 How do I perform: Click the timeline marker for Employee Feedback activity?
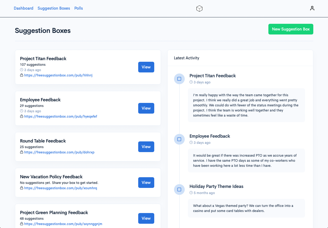[179, 139]
